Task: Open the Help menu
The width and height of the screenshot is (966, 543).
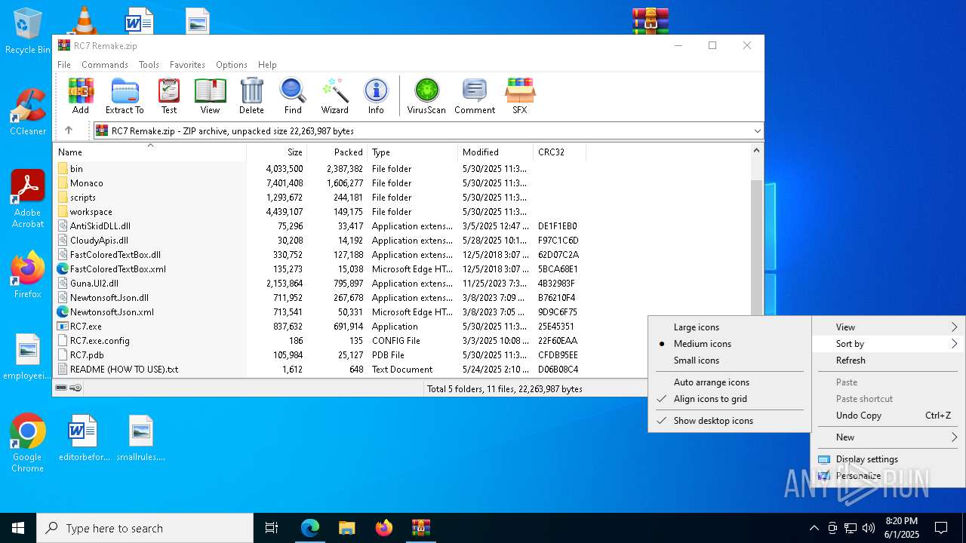Action: pyautogui.click(x=267, y=65)
